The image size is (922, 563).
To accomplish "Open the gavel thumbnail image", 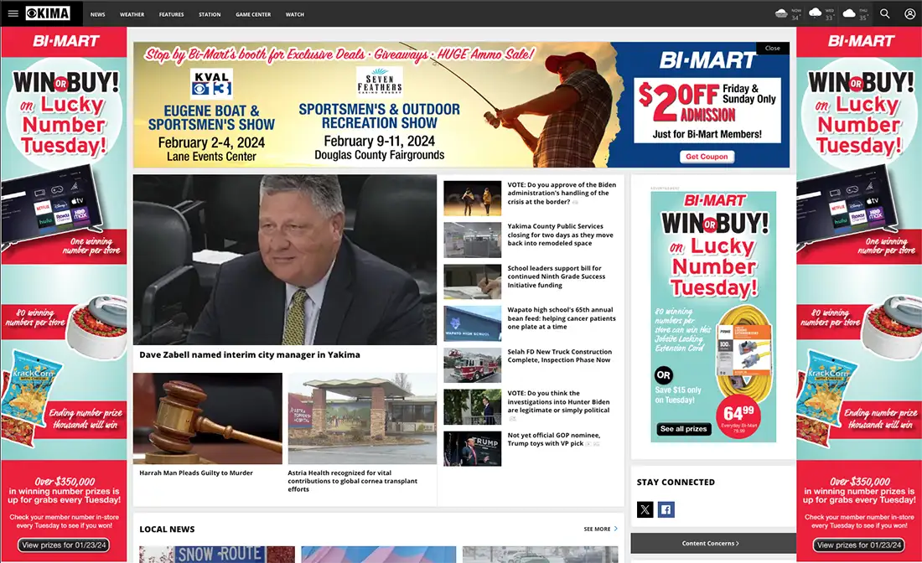I will pos(208,418).
